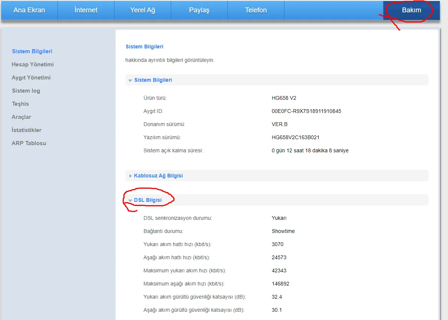Collapse the DSL Bilgisi section arrow
The height and width of the screenshot is (320, 448).
click(x=130, y=201)
